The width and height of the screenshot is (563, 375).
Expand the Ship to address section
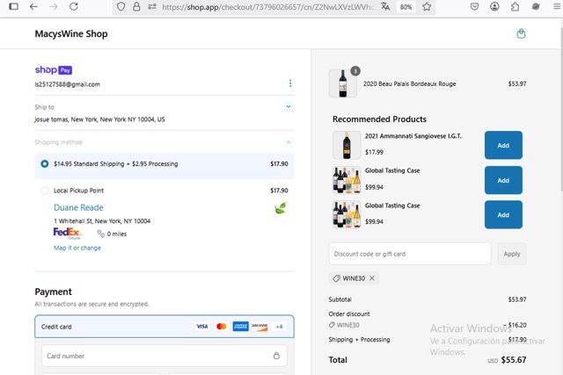pyautogui.click(x=288, y=107)
